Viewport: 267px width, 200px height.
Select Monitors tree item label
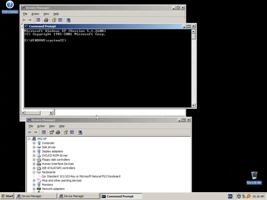point(47,185)
